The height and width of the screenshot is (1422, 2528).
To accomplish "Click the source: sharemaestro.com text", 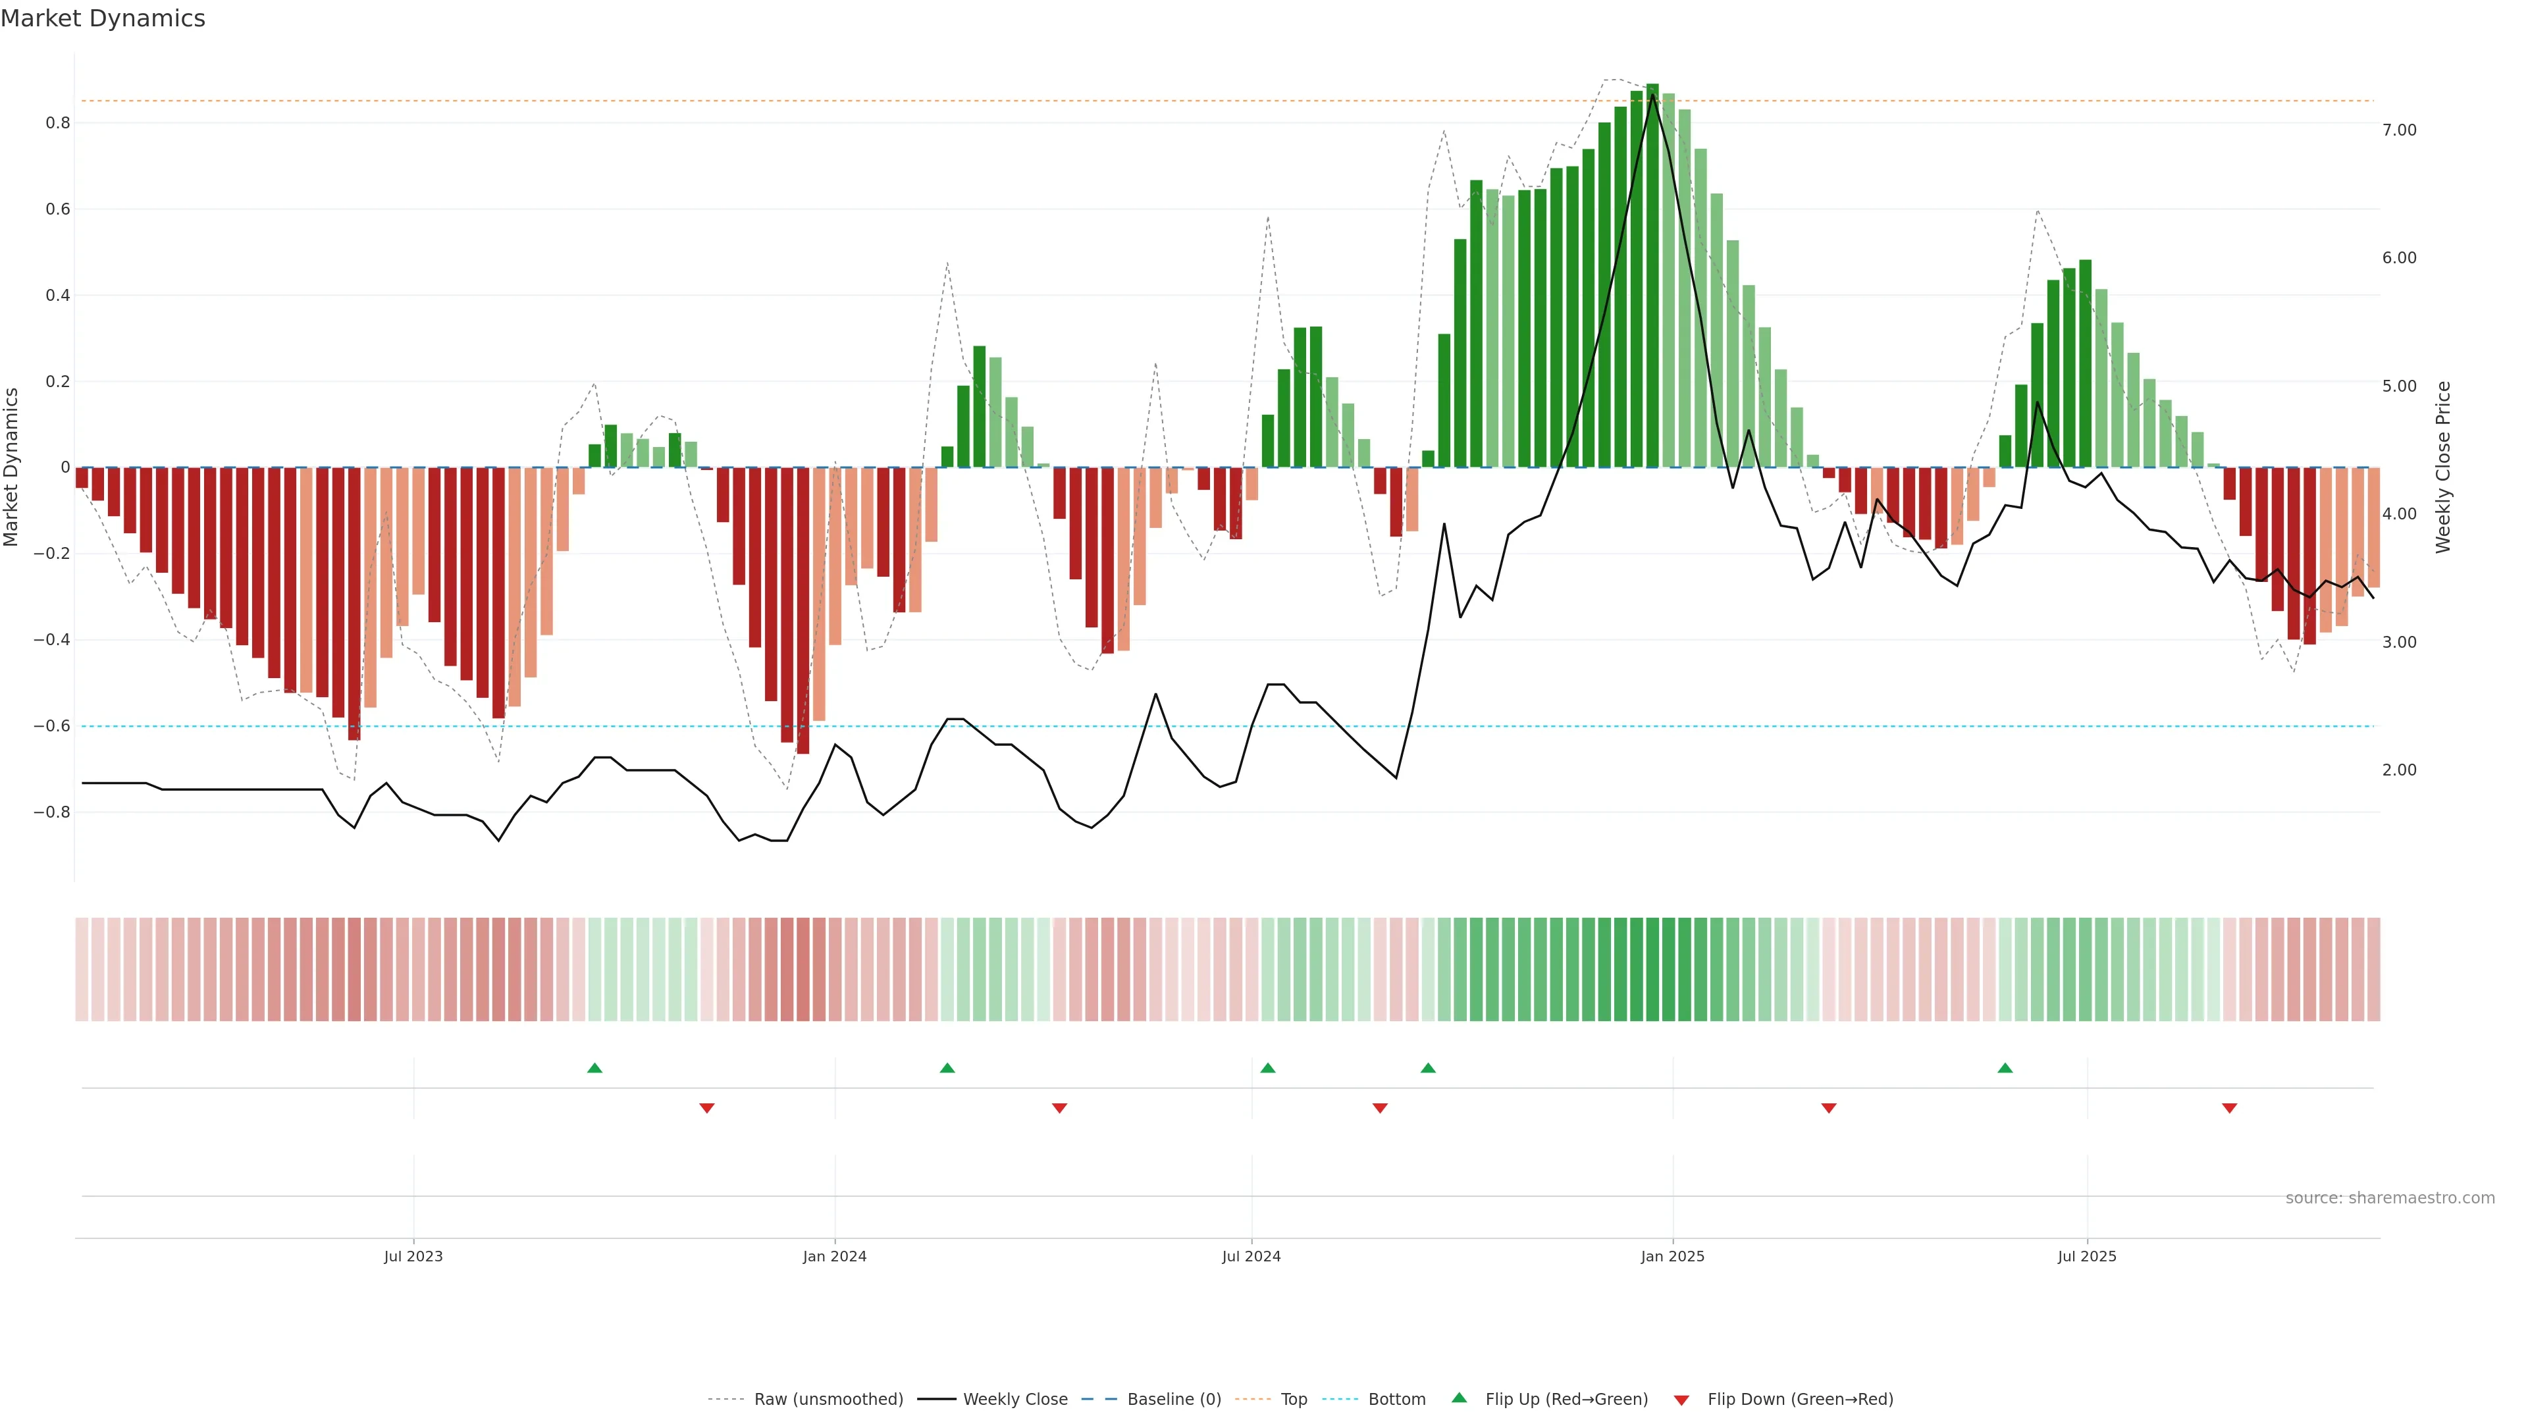I will coord(2390,1198).
